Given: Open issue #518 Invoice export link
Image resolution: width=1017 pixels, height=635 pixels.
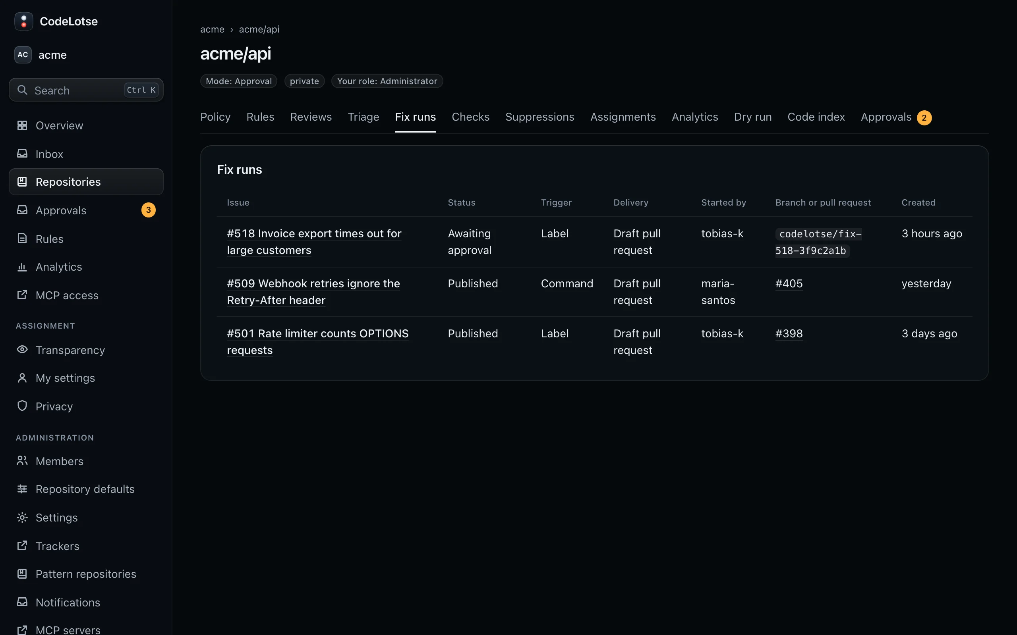Looking at the screenshot, I should pos(314,241).
